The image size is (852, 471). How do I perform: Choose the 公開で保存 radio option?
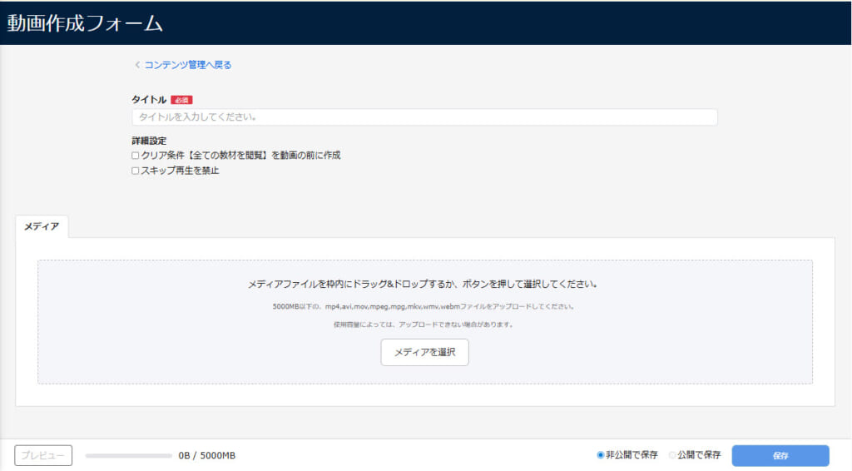click(x=672, y=455)
